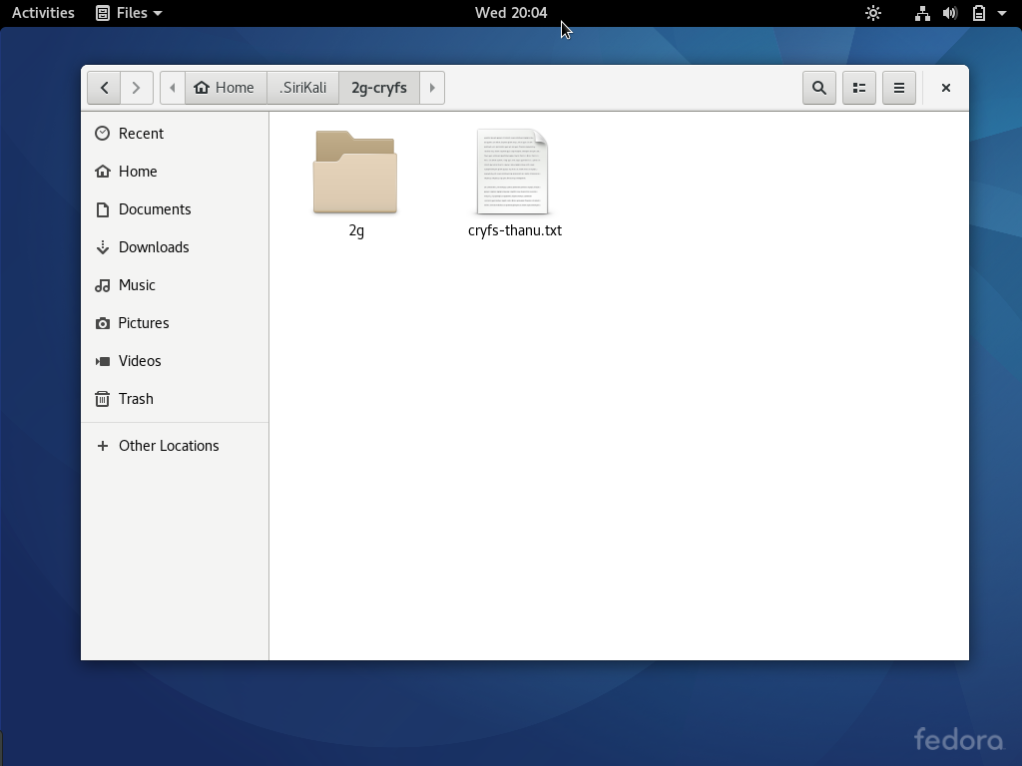
Task: Select the 2g folder icon
Action: click(355, 172)
